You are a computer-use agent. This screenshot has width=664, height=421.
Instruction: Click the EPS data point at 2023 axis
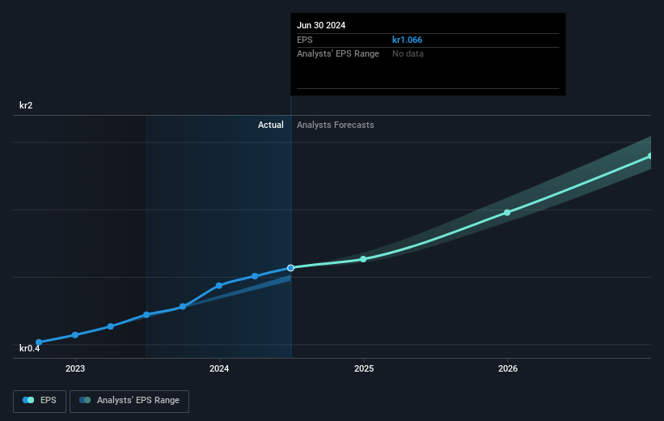coord(75,335)
